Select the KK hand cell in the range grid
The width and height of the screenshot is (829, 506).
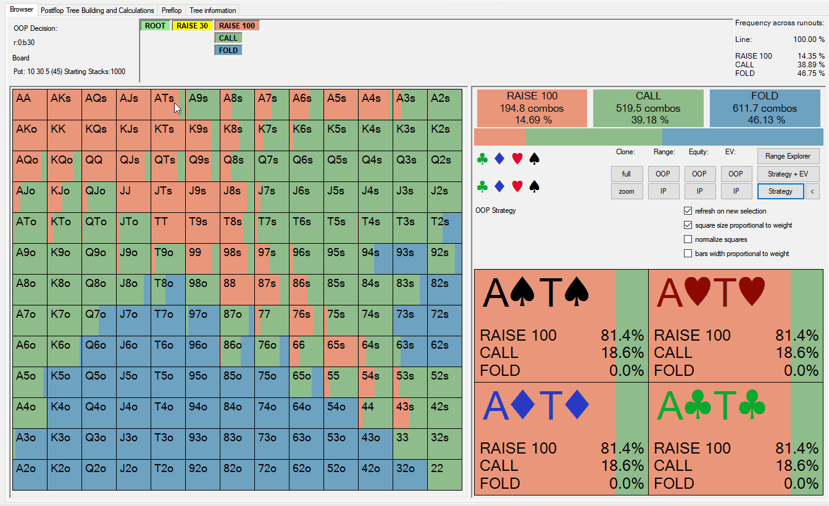(64, 135)
